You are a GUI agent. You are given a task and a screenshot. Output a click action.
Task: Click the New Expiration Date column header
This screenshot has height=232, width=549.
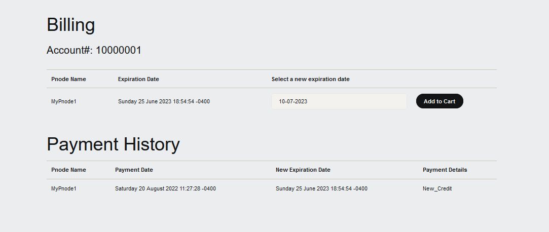[x=303, y=170]
